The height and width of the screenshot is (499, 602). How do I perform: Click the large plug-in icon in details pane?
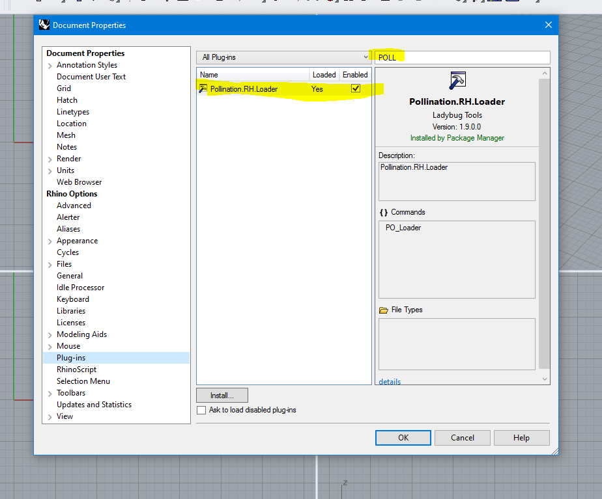tap(457, 81)
